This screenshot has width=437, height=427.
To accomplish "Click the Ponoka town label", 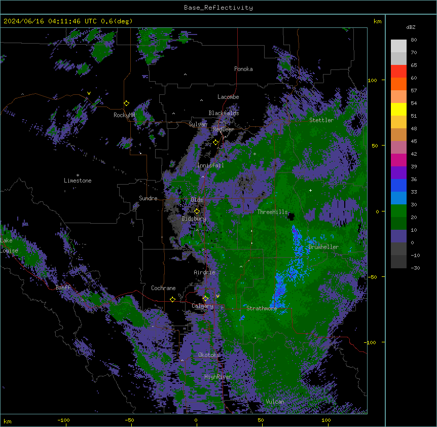I will pyautogui.click(x=243, y=69).
